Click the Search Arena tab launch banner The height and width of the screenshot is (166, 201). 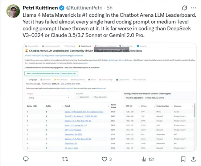[51, 74]
